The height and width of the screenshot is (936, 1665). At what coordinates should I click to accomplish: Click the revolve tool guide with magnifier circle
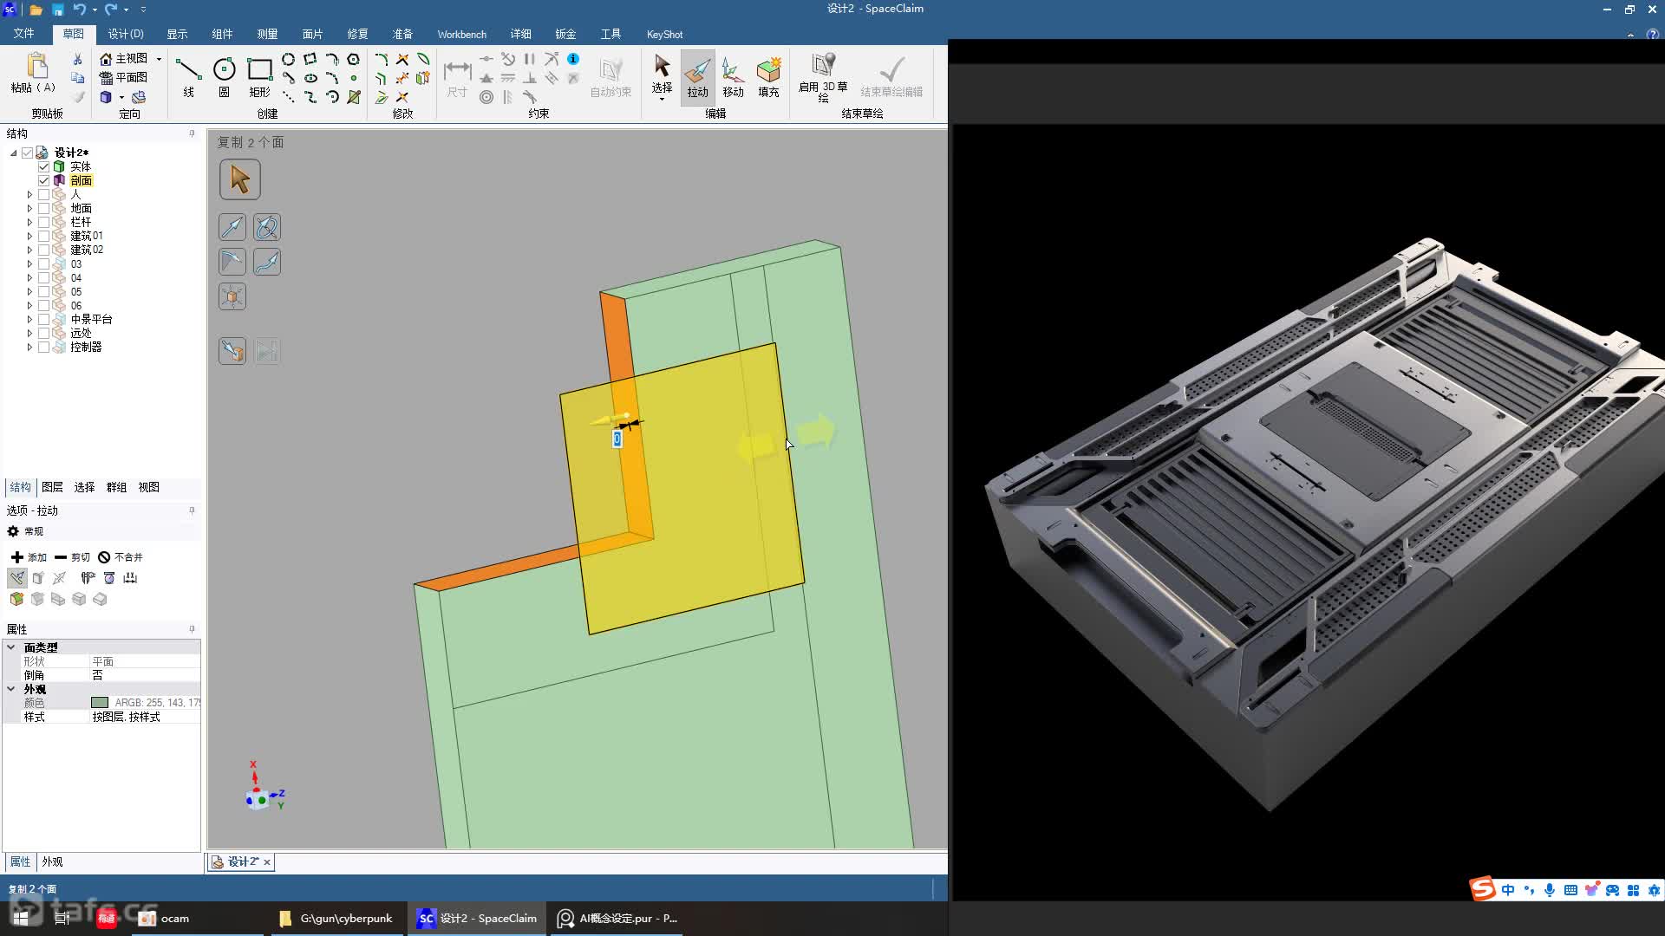[267, 227]
